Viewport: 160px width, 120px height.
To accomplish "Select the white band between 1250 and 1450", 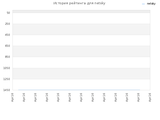I will pos(81,84).
